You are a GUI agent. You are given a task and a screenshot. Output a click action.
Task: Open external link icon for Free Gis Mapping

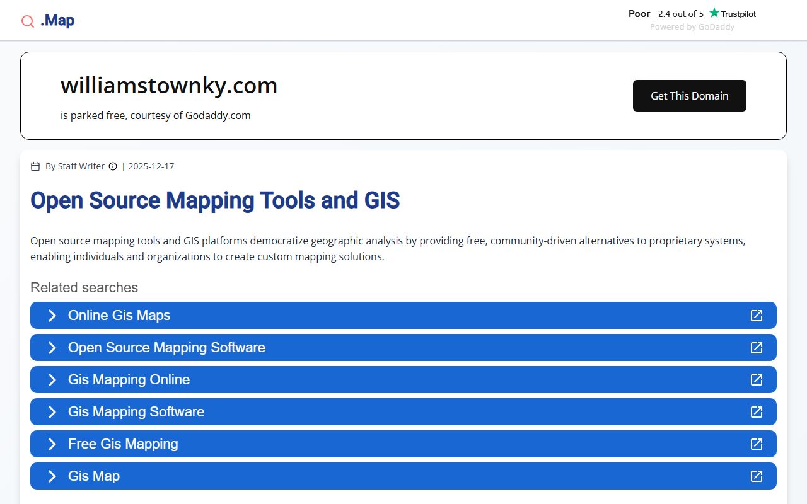[757, 444]
